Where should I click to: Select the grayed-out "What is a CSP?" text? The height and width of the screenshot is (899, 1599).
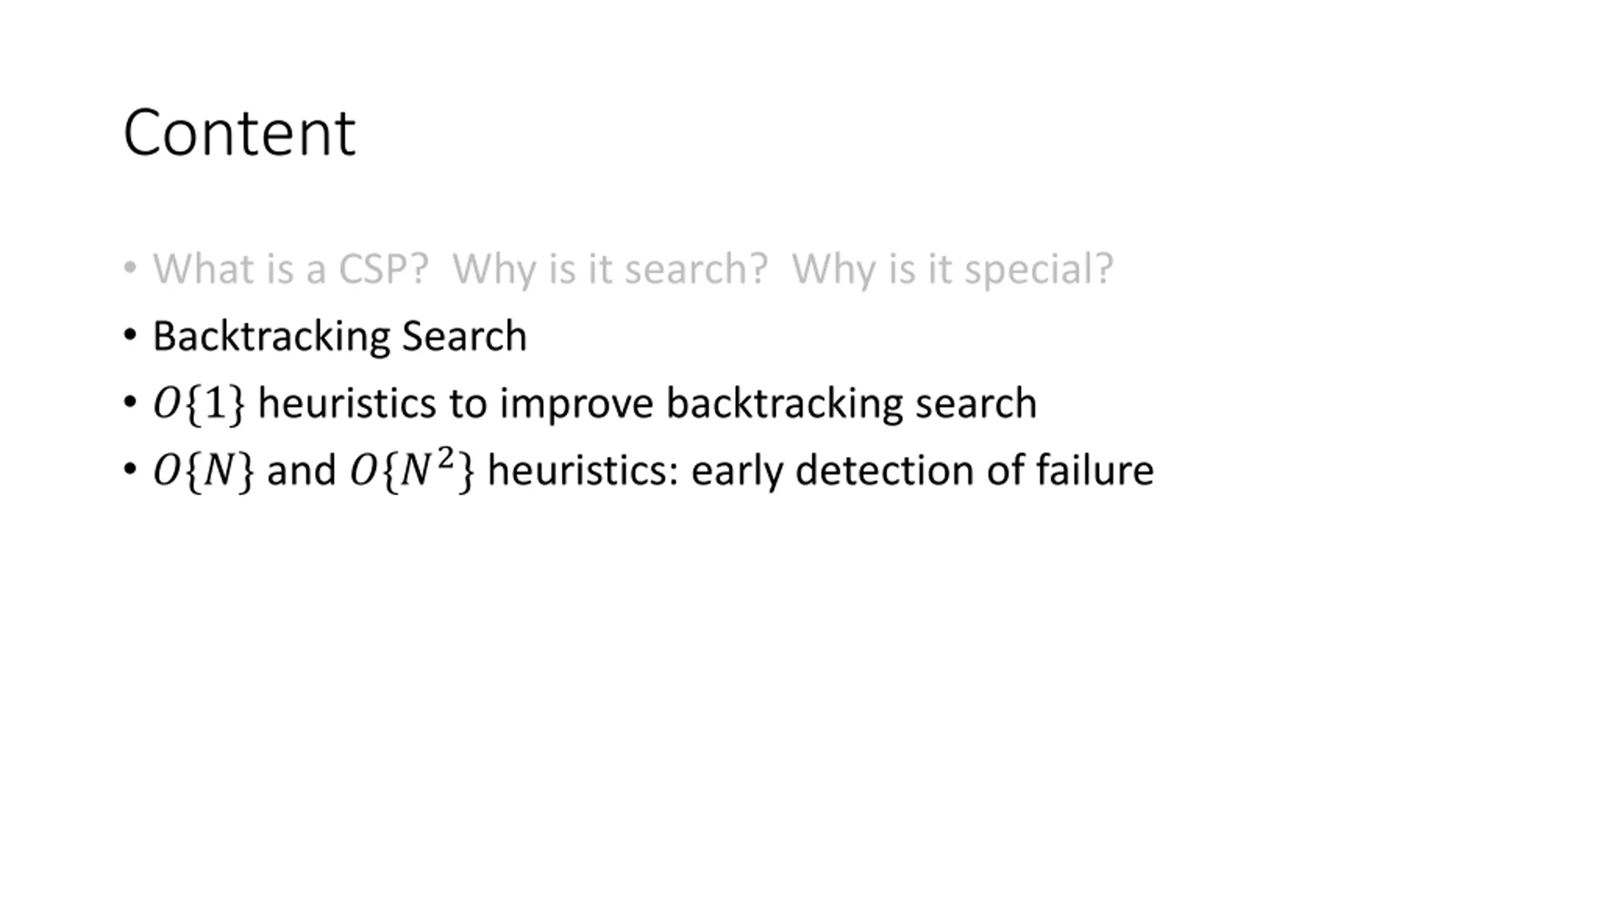pyautogui.click(x=290, y=269)
